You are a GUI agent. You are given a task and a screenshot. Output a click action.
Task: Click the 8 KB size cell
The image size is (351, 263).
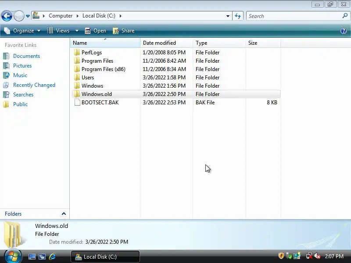tap(272, 103)
